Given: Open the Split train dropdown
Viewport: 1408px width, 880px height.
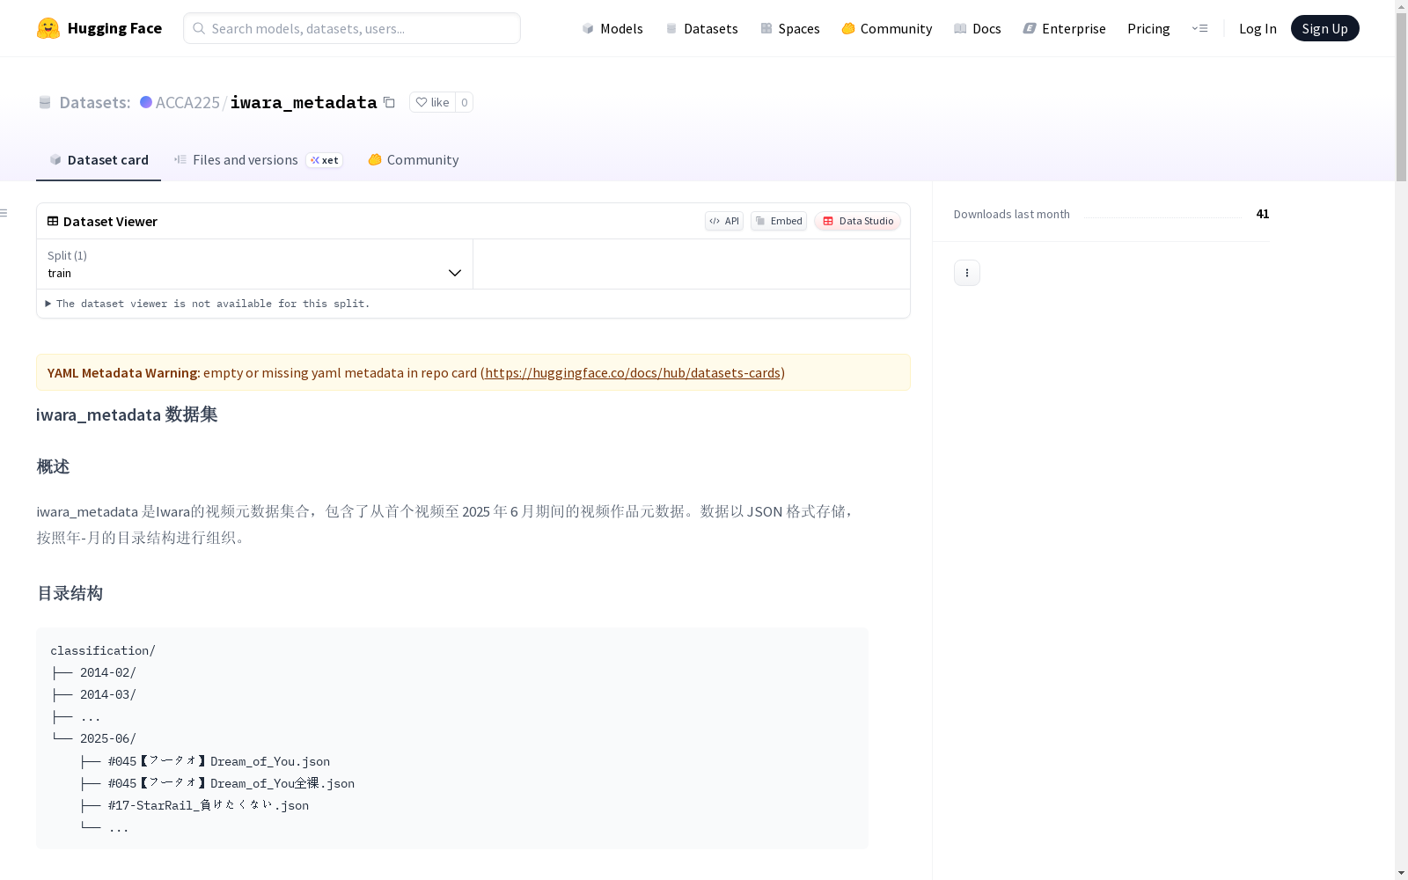Looking at the screenshot, I should pyautogui.click(x=254, y=264).
